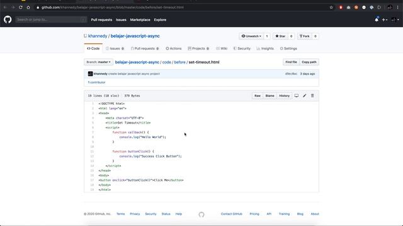Viewport: 403px width, 226px height.
Task: Switch to the repository Pull requests tab
Action: pos(145,48)
